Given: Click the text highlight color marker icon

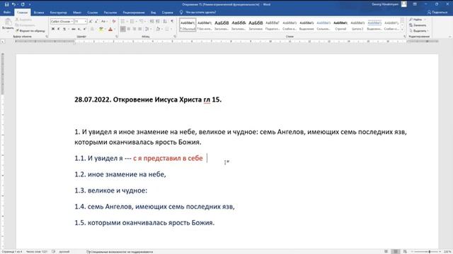Looking at the screenshot, I should point(101,29).
